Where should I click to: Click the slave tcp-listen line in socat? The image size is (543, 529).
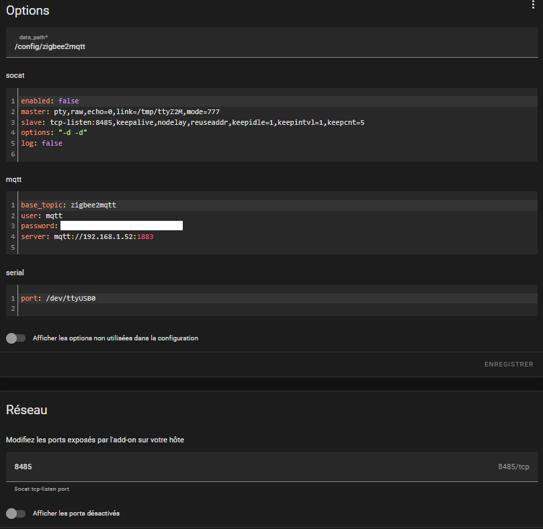(192, 122)
